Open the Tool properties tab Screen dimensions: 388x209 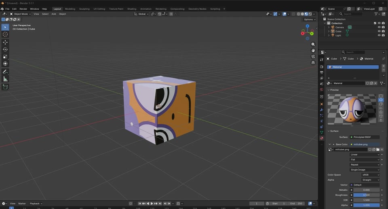click(x=322, y=60)
